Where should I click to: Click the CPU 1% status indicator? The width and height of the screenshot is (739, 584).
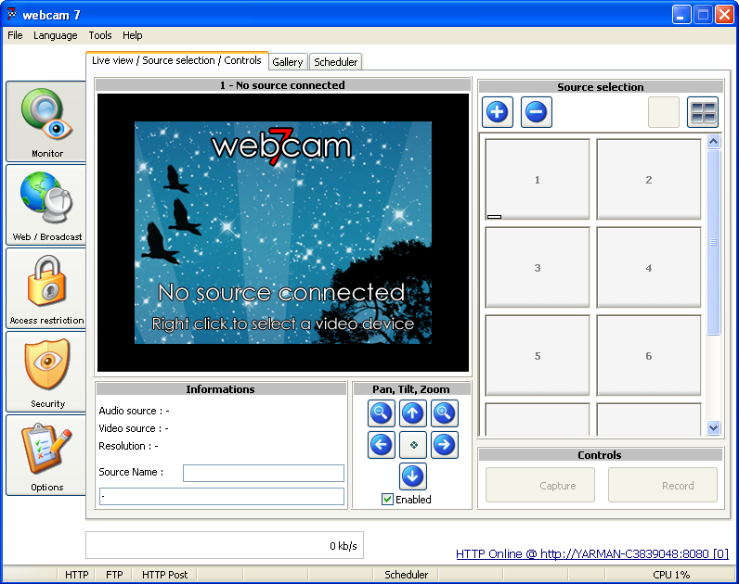(671, 575)
